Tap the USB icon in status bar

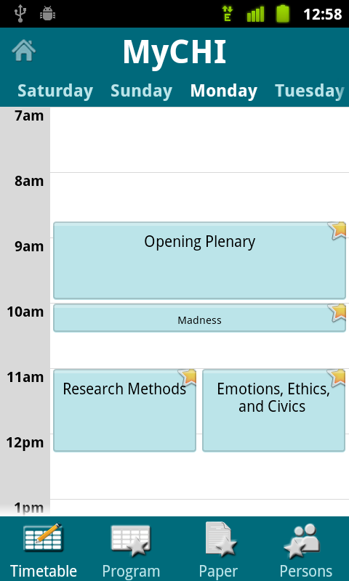pos(20,14)
